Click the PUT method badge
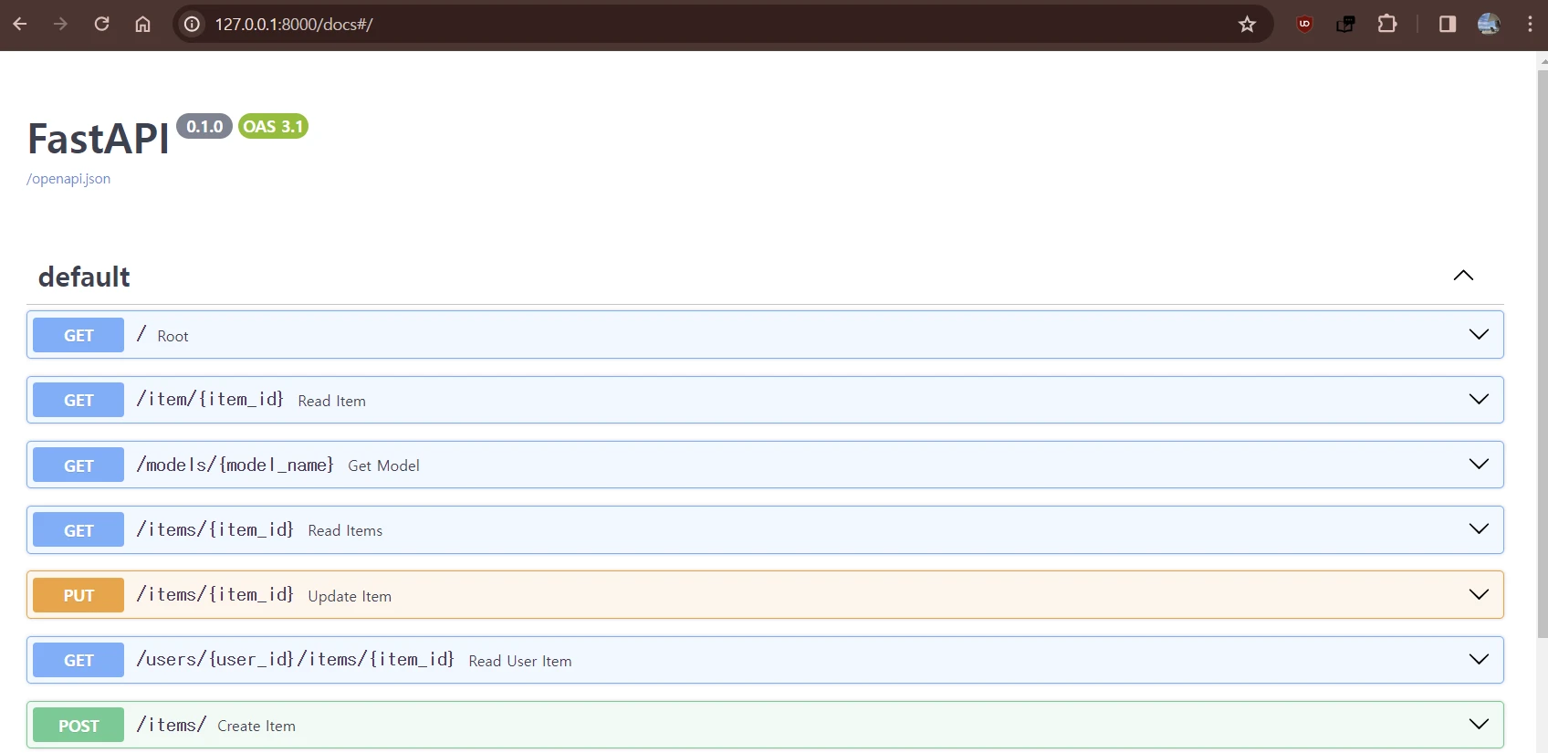Image resolution: width=1548 pixels, height=753 pixels. [x=78, y=595]
